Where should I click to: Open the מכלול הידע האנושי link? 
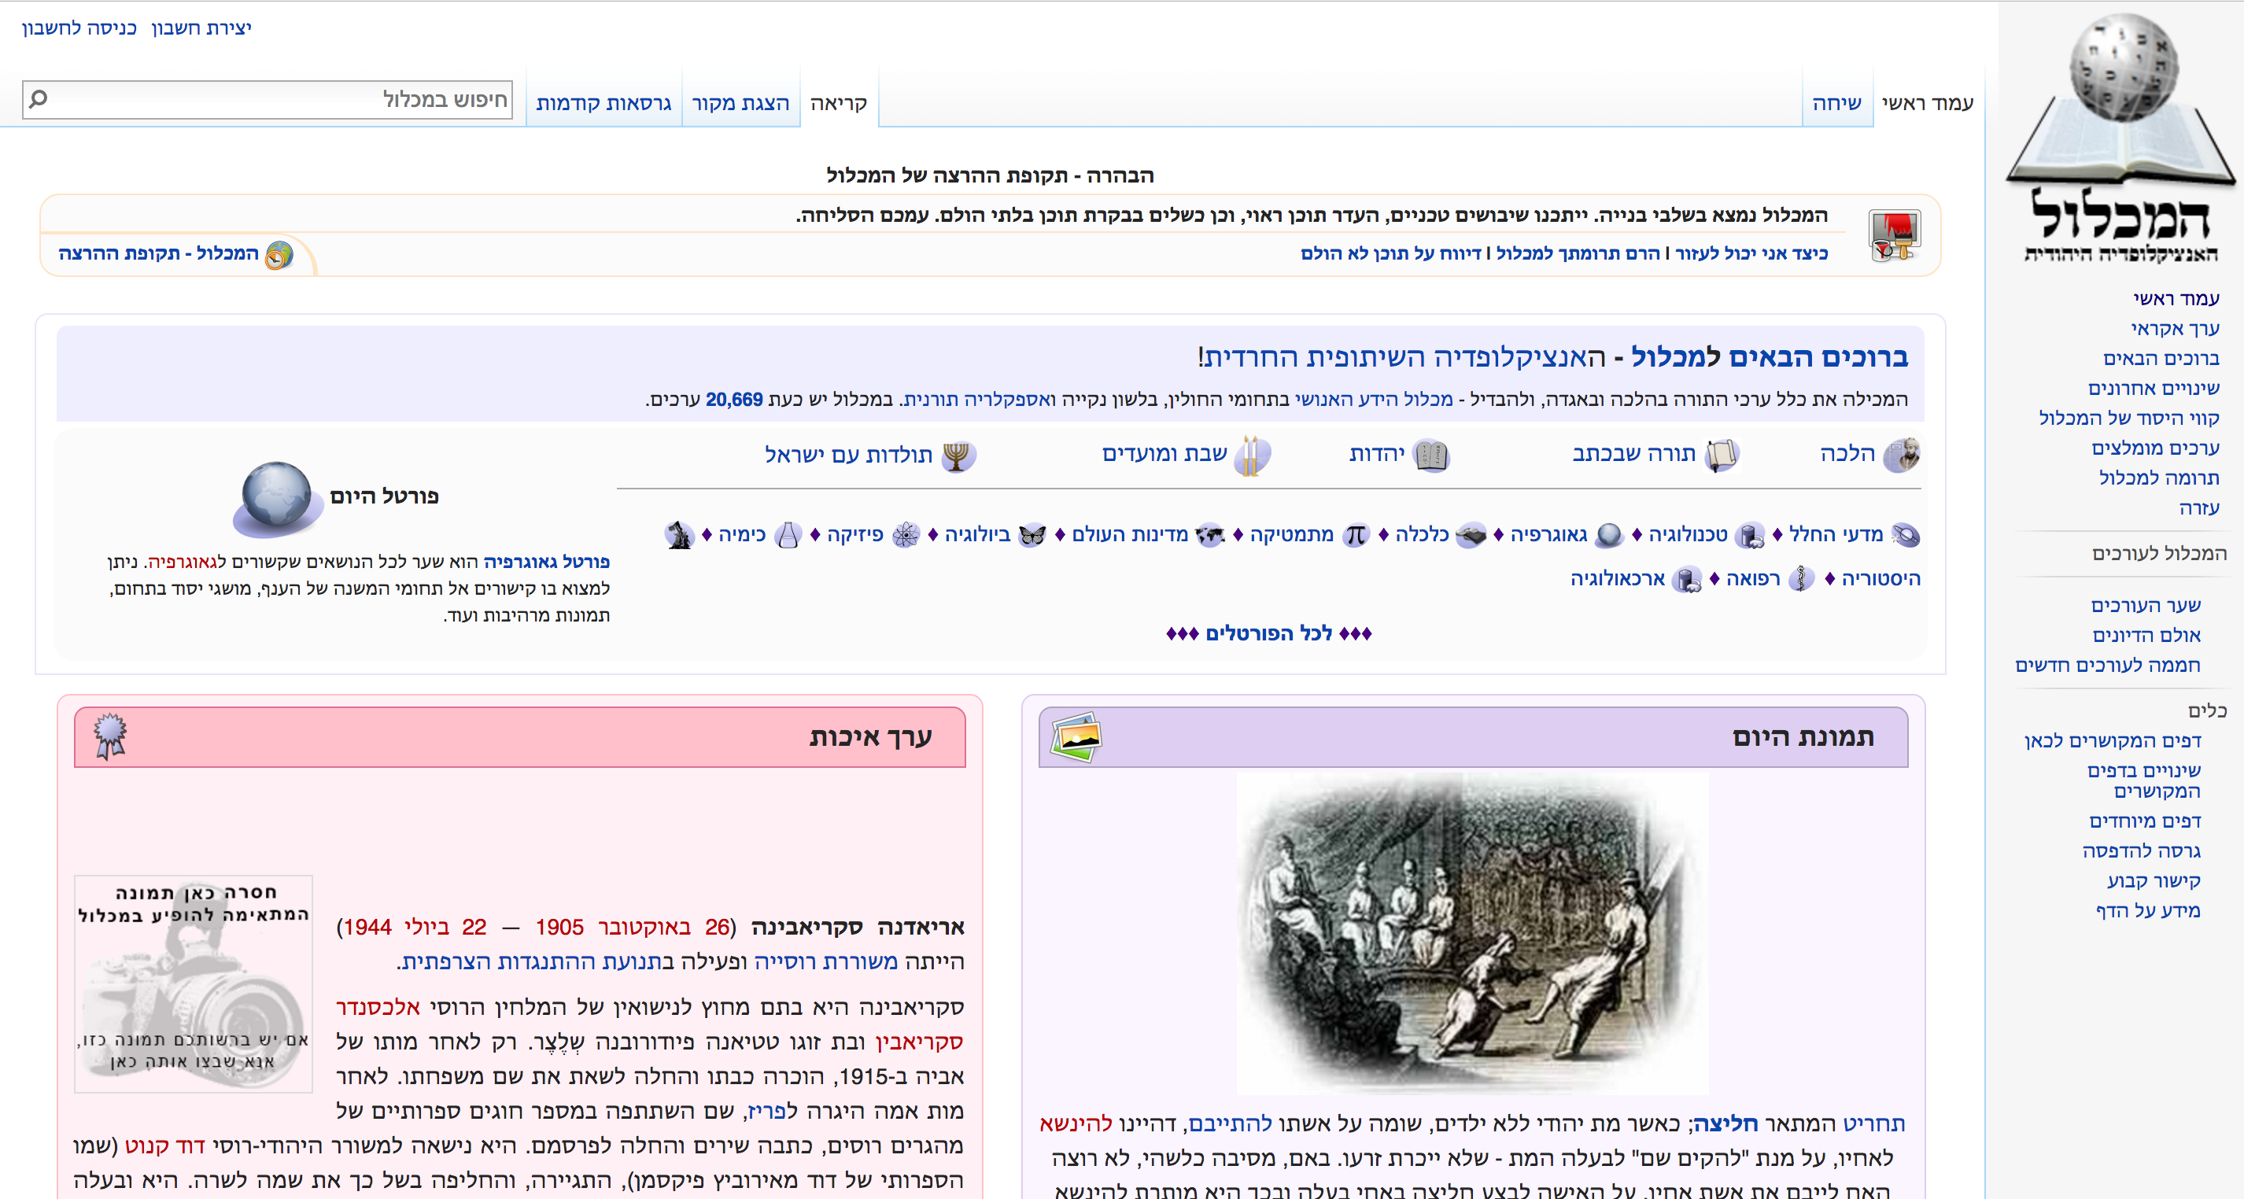tap(1374, 400)
